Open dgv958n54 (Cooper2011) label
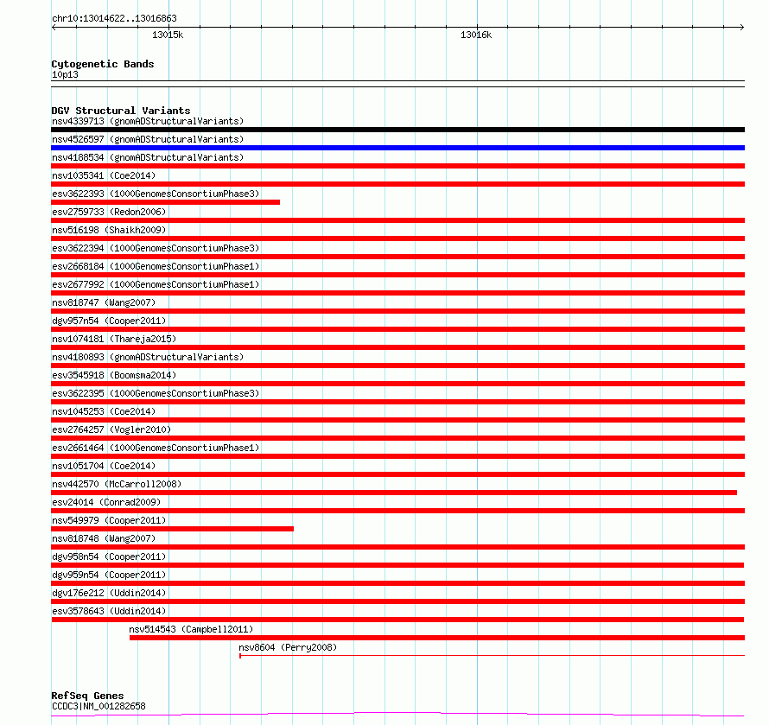The image size is (769, 725). [x=109, y=556]
